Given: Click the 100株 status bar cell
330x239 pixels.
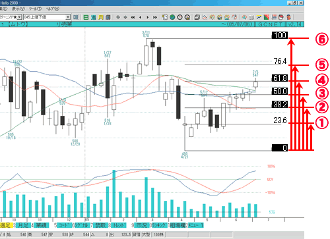Looking at the screenshot, I should tap(158, 234).
